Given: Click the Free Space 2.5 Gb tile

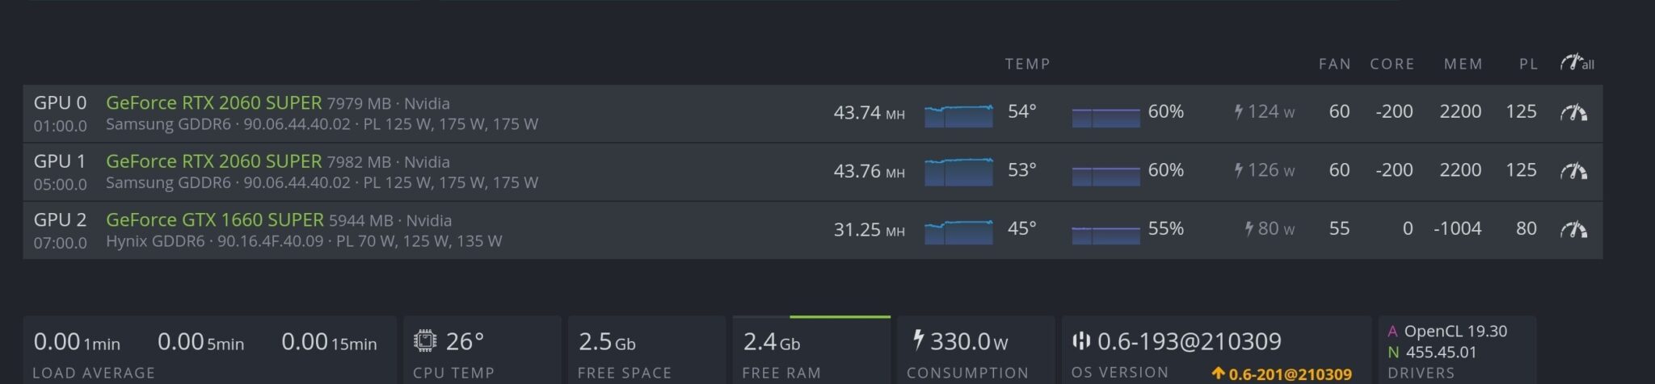Looking at the screenshot, I should click(x=646, y=350).
